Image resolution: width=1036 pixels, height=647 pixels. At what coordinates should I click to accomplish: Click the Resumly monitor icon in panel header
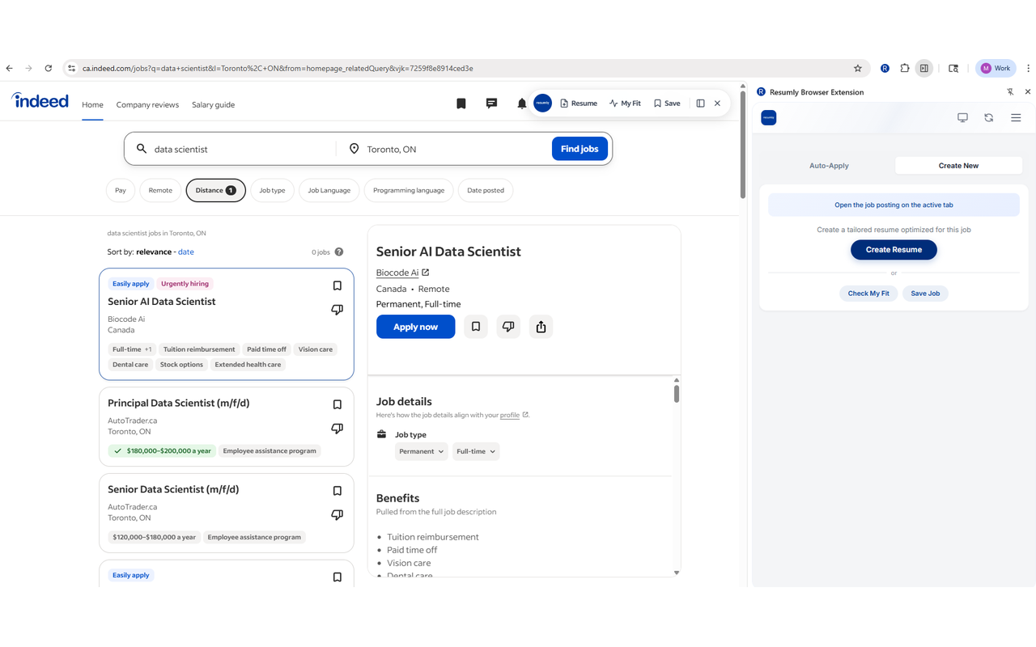point(962,117)
